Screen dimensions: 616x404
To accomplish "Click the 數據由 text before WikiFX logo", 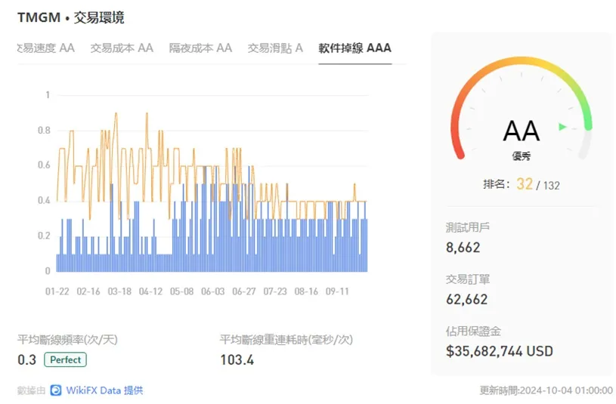I will point(32,390).
